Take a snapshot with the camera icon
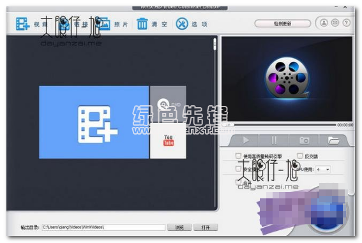This screenshot has height=243, width=362. pos(304,140)
